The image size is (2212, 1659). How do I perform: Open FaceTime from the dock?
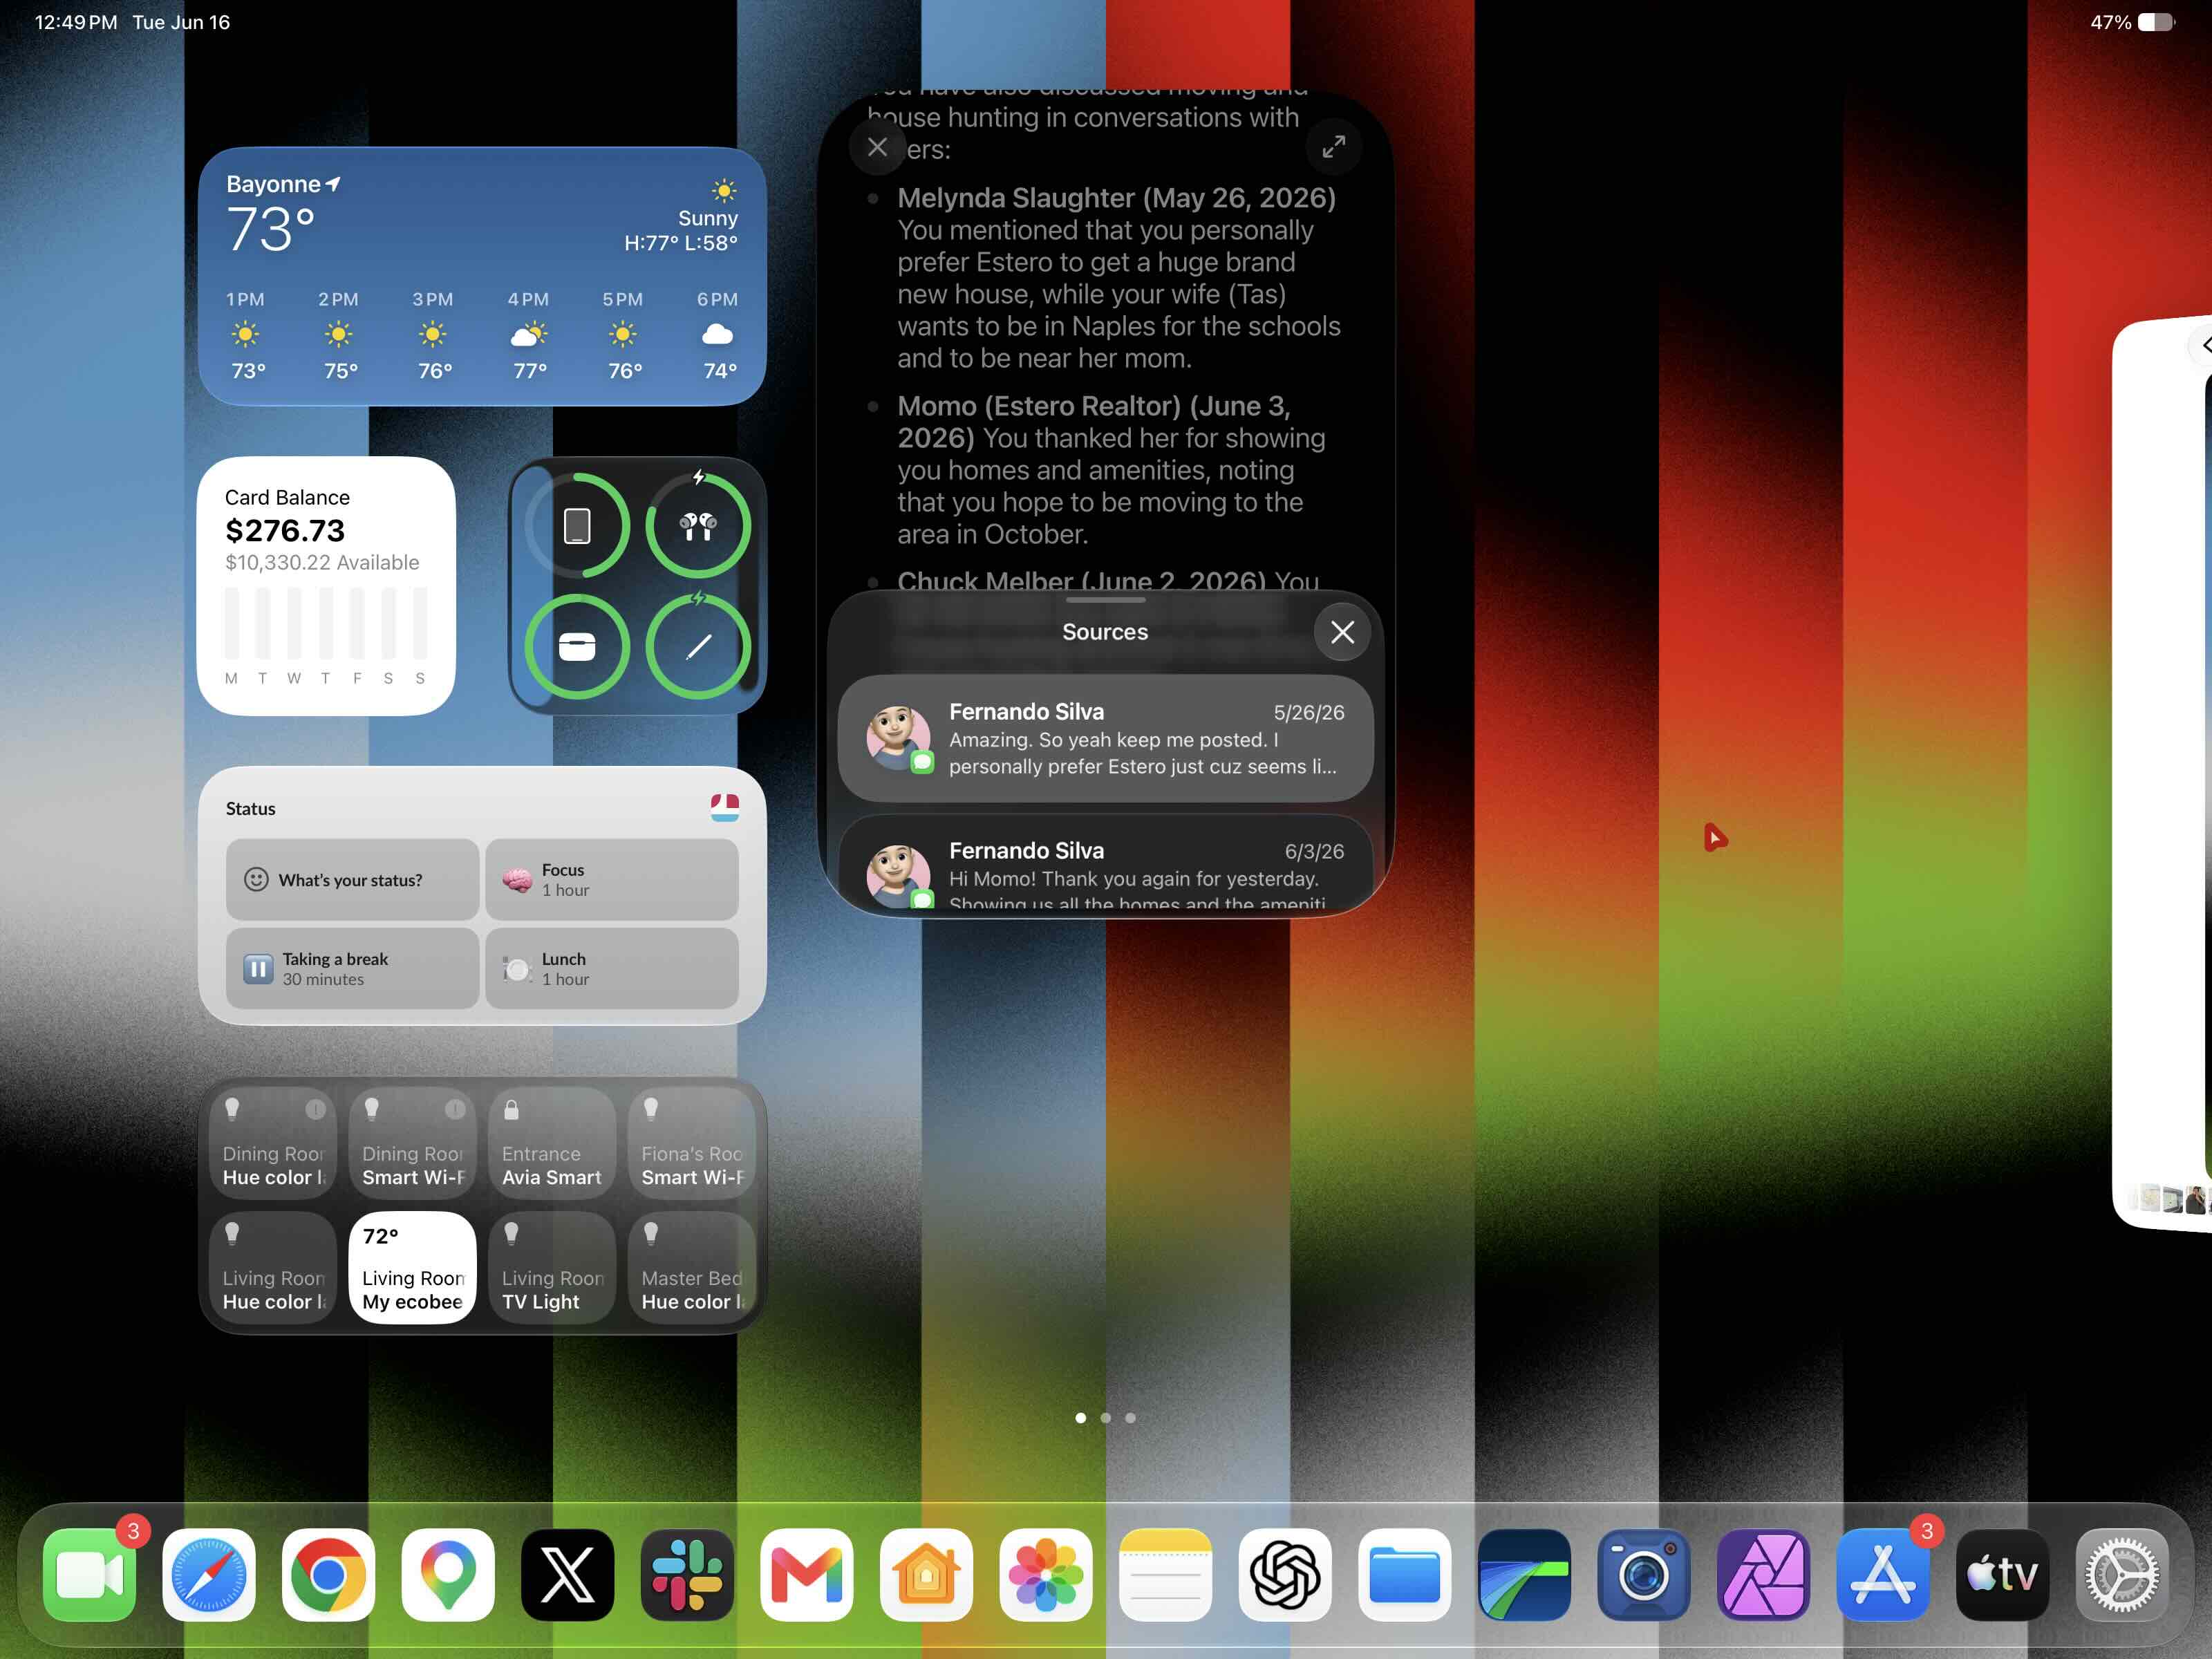click(90, 1574)
